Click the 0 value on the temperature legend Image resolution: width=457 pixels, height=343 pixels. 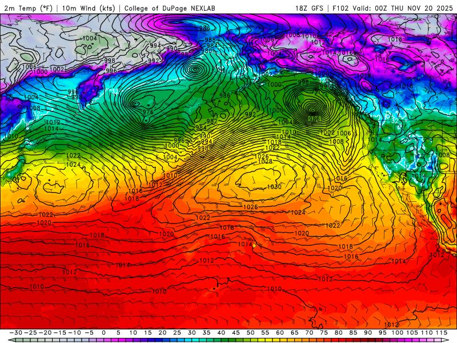click(104, 333)
